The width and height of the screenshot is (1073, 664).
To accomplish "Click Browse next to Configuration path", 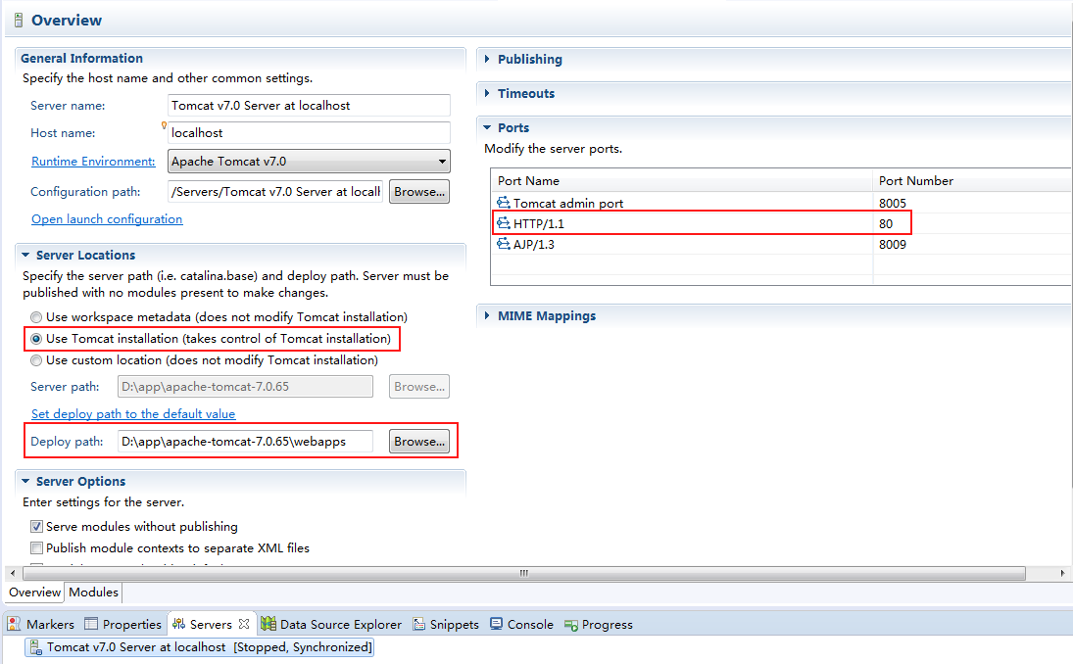I will coord(419,192).
